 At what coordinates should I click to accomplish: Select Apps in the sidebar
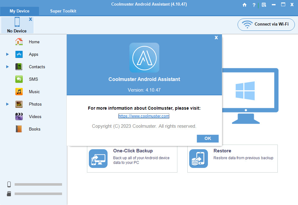click(x=34, y=54)
